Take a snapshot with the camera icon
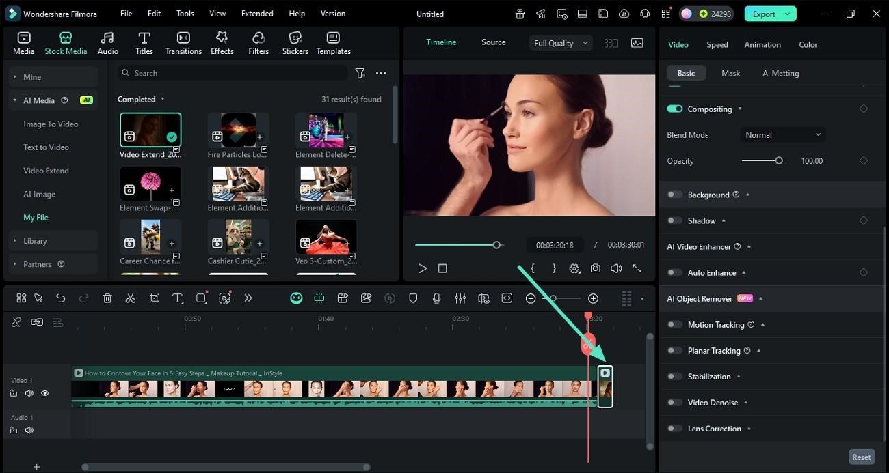 (595, 268)
